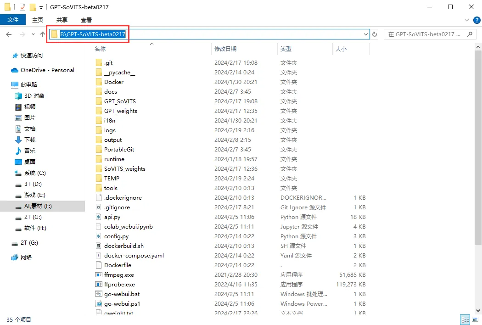The width and height of the screenshot is (482, 325).
Task: Open quick access toolbar customize dropdown
Action: pos(41,7)
